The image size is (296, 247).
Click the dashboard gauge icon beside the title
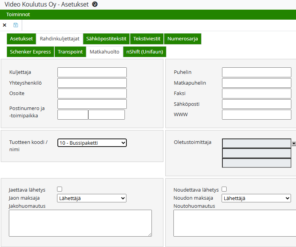95,4
